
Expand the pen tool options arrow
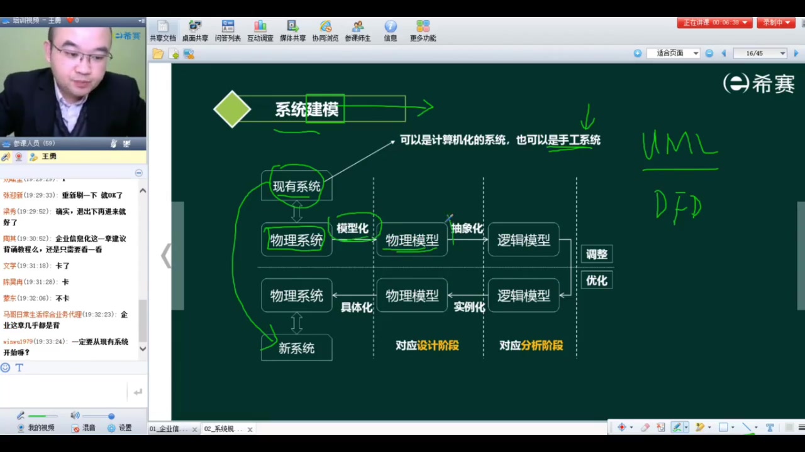coord(686,428)
